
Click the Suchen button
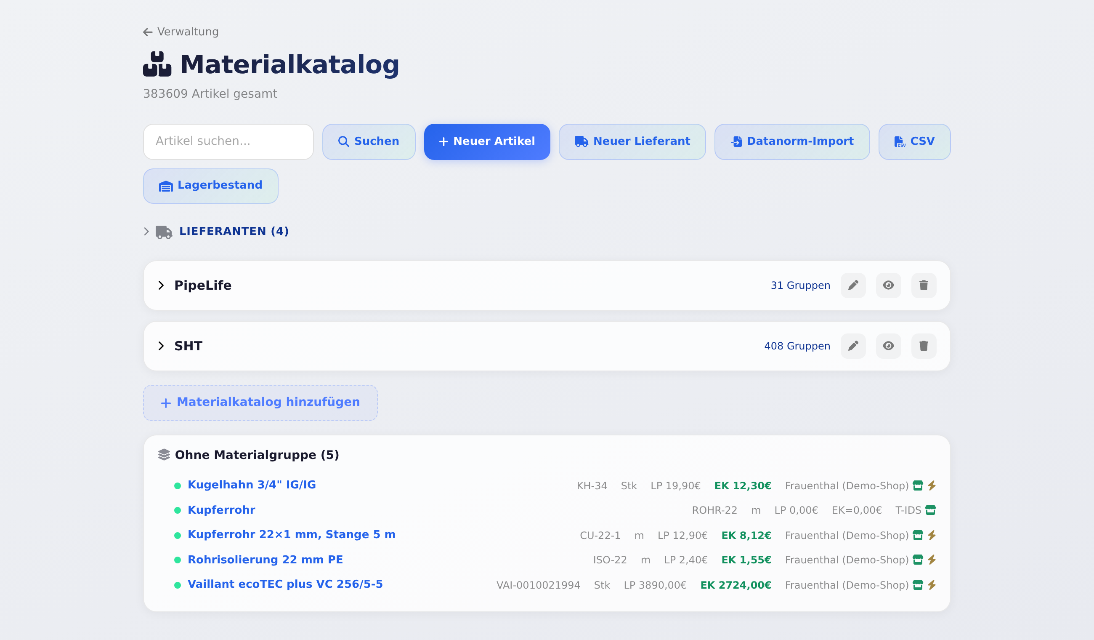click(x=369, y=141)
